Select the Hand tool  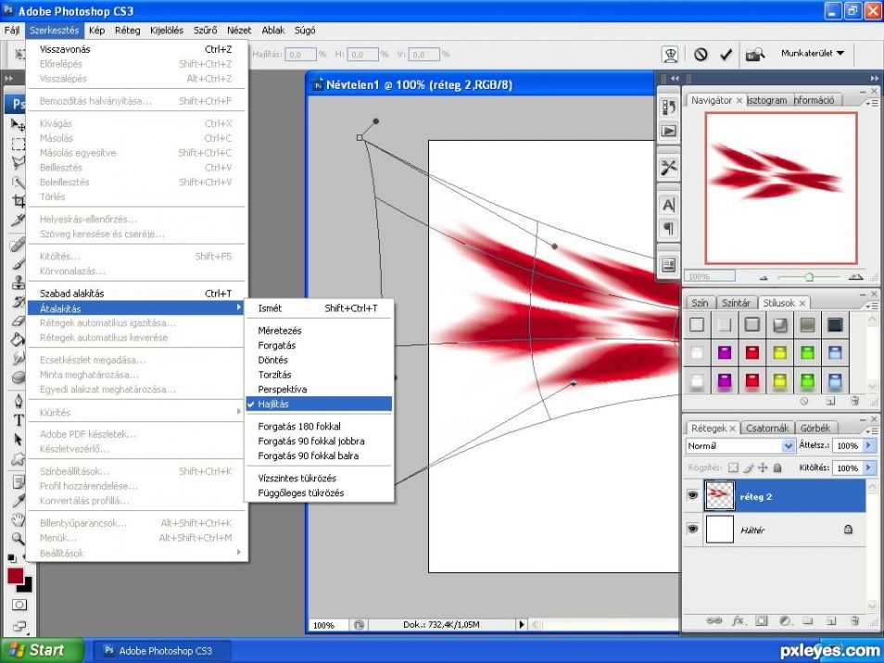click(x=18, y=519)
